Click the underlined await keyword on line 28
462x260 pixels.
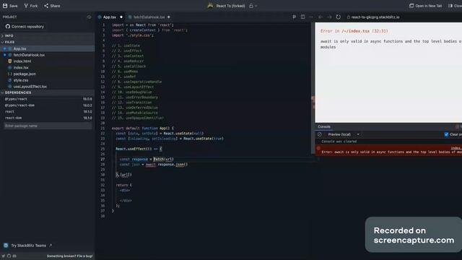[x=151, y=165]
